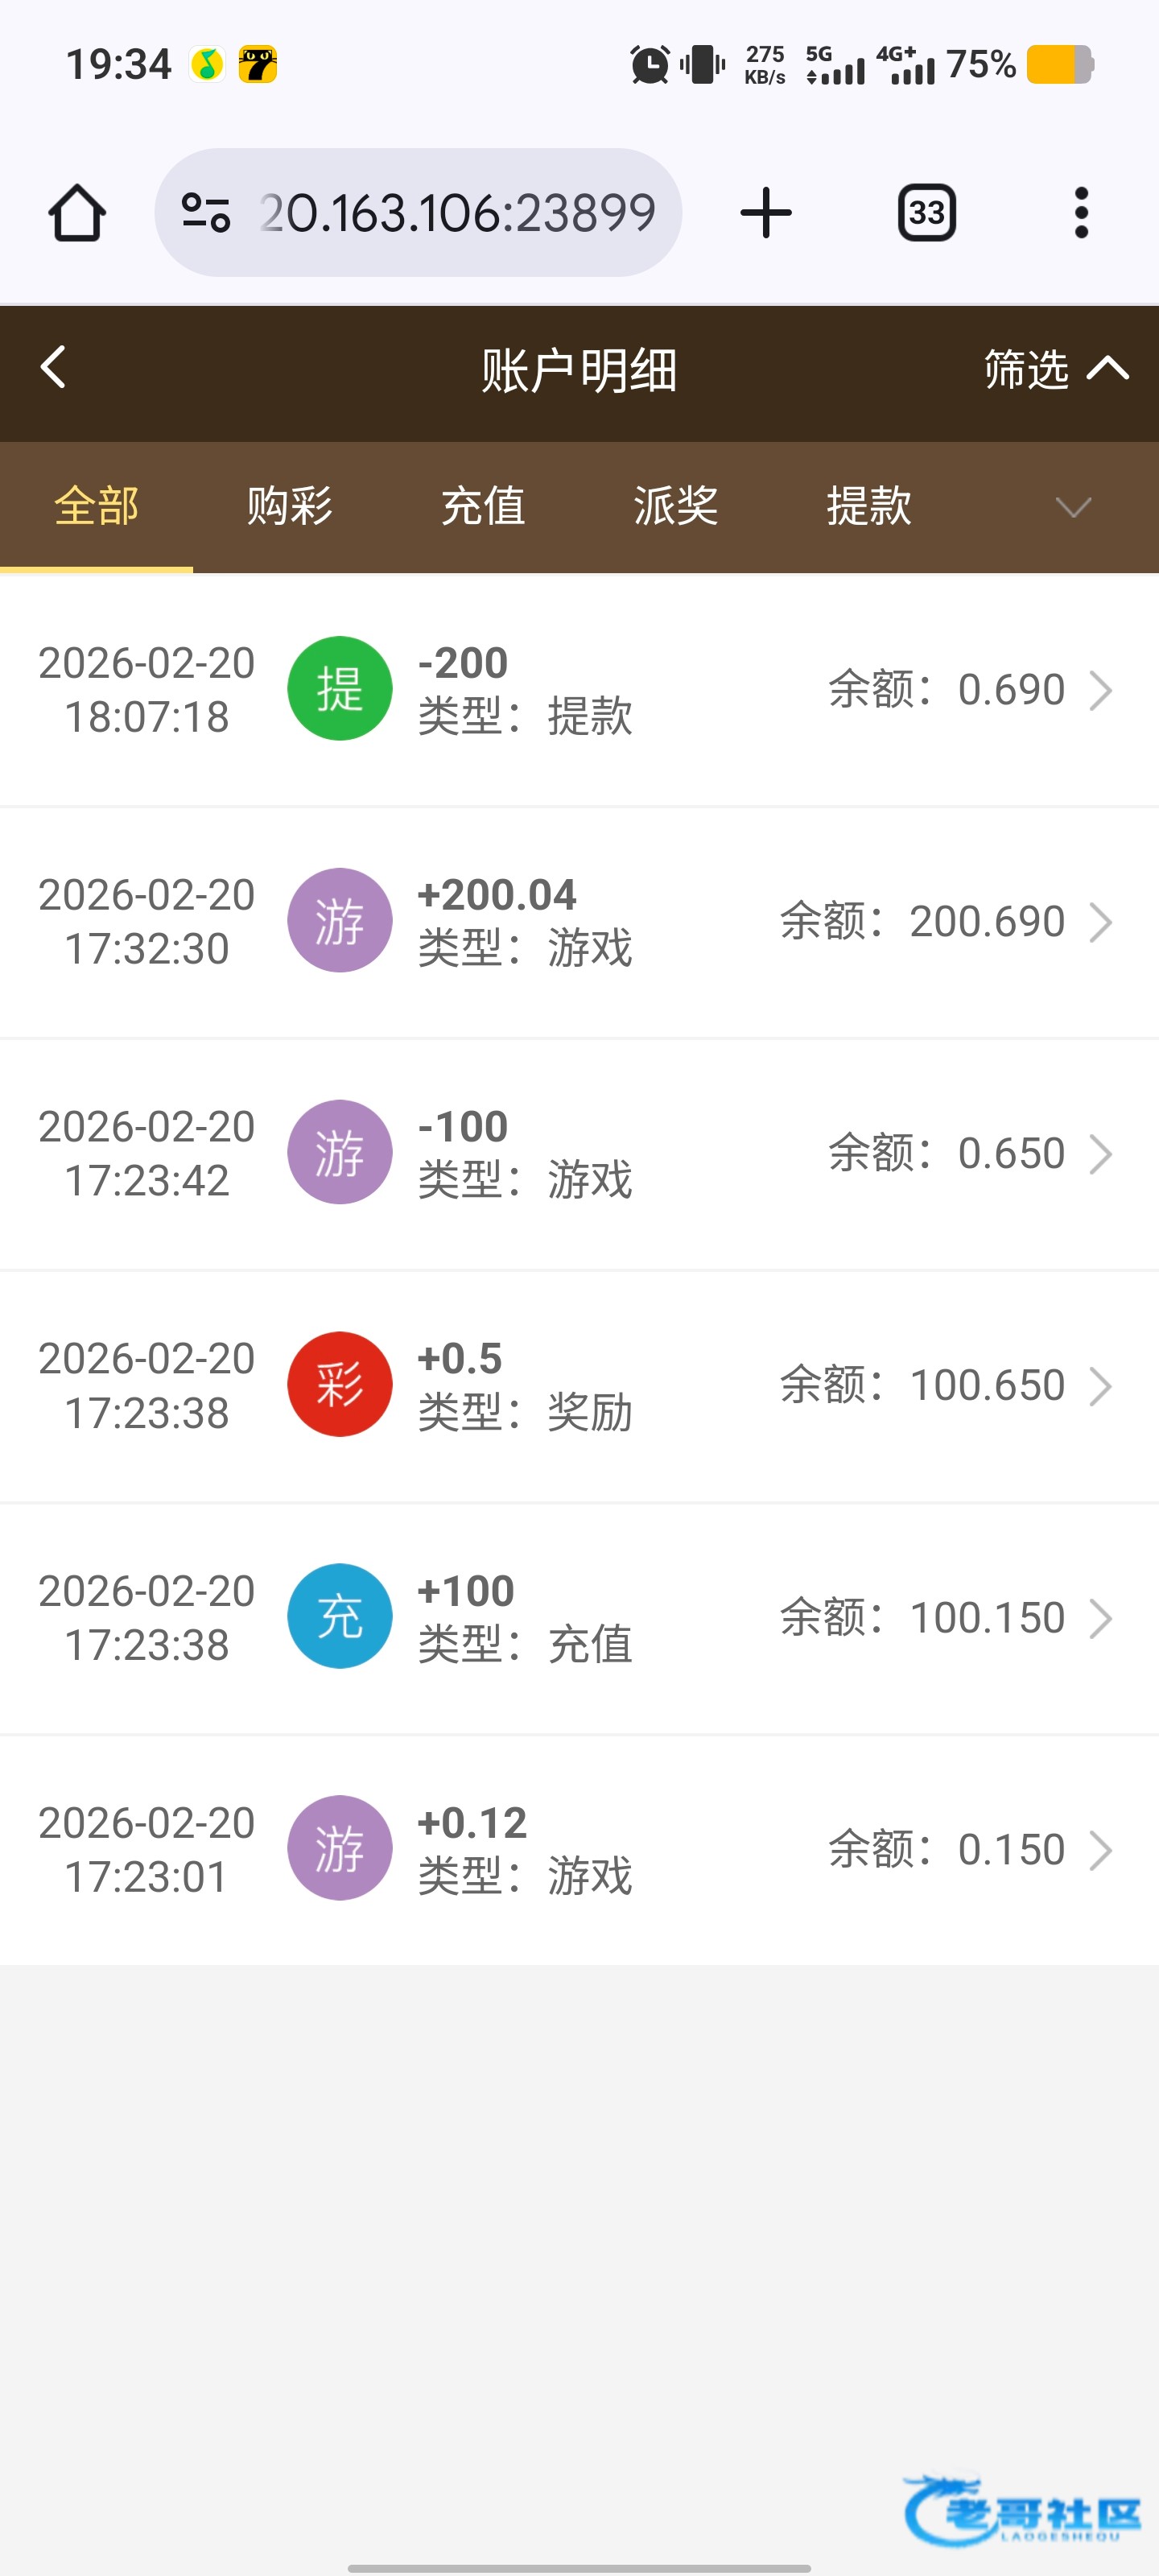Tap the browser home icon

(x=77, y=213)
